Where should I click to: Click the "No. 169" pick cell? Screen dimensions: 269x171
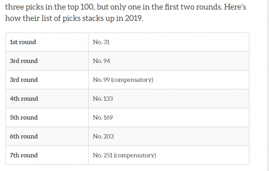pyautogui.click(x=103, y=117)
